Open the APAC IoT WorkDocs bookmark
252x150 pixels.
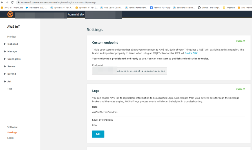click(x=12, y=8)
